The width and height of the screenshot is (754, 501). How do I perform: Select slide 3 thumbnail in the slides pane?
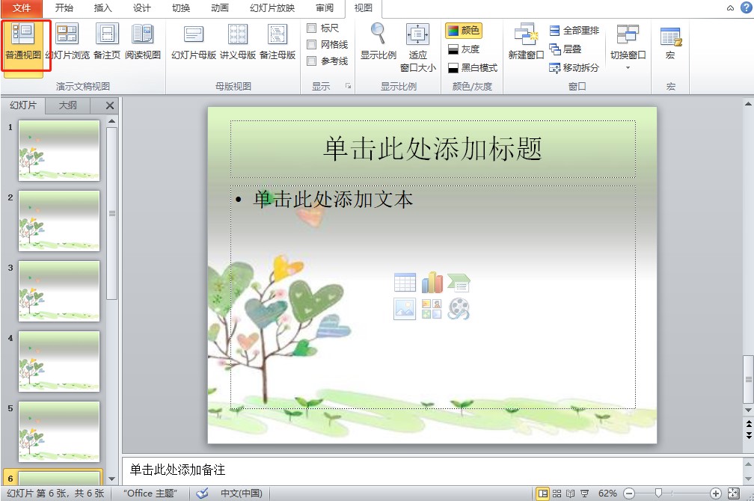60,291
